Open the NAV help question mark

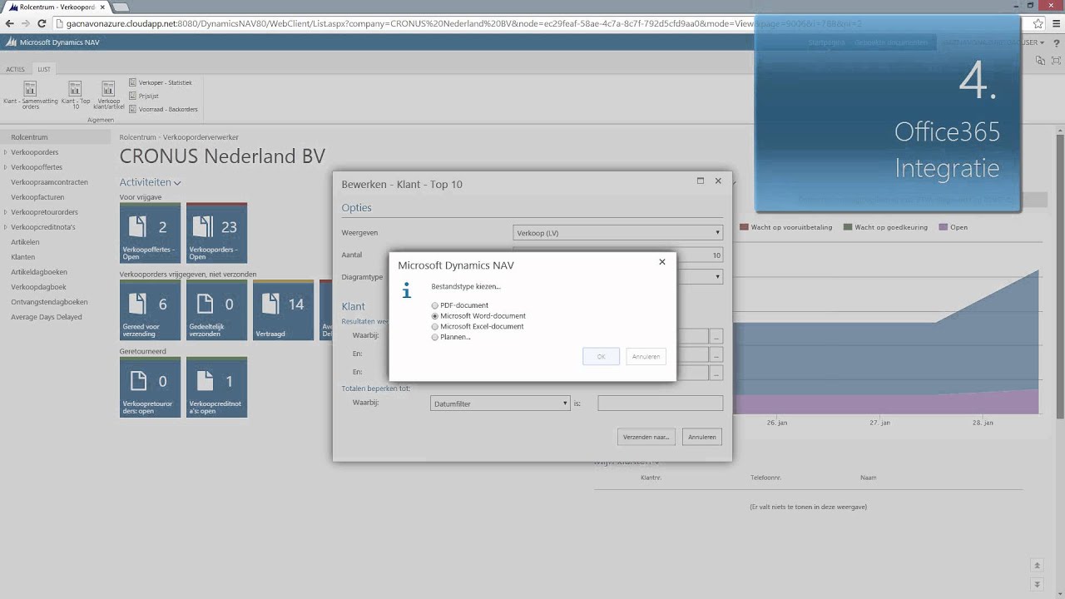tap(1056, 42)
